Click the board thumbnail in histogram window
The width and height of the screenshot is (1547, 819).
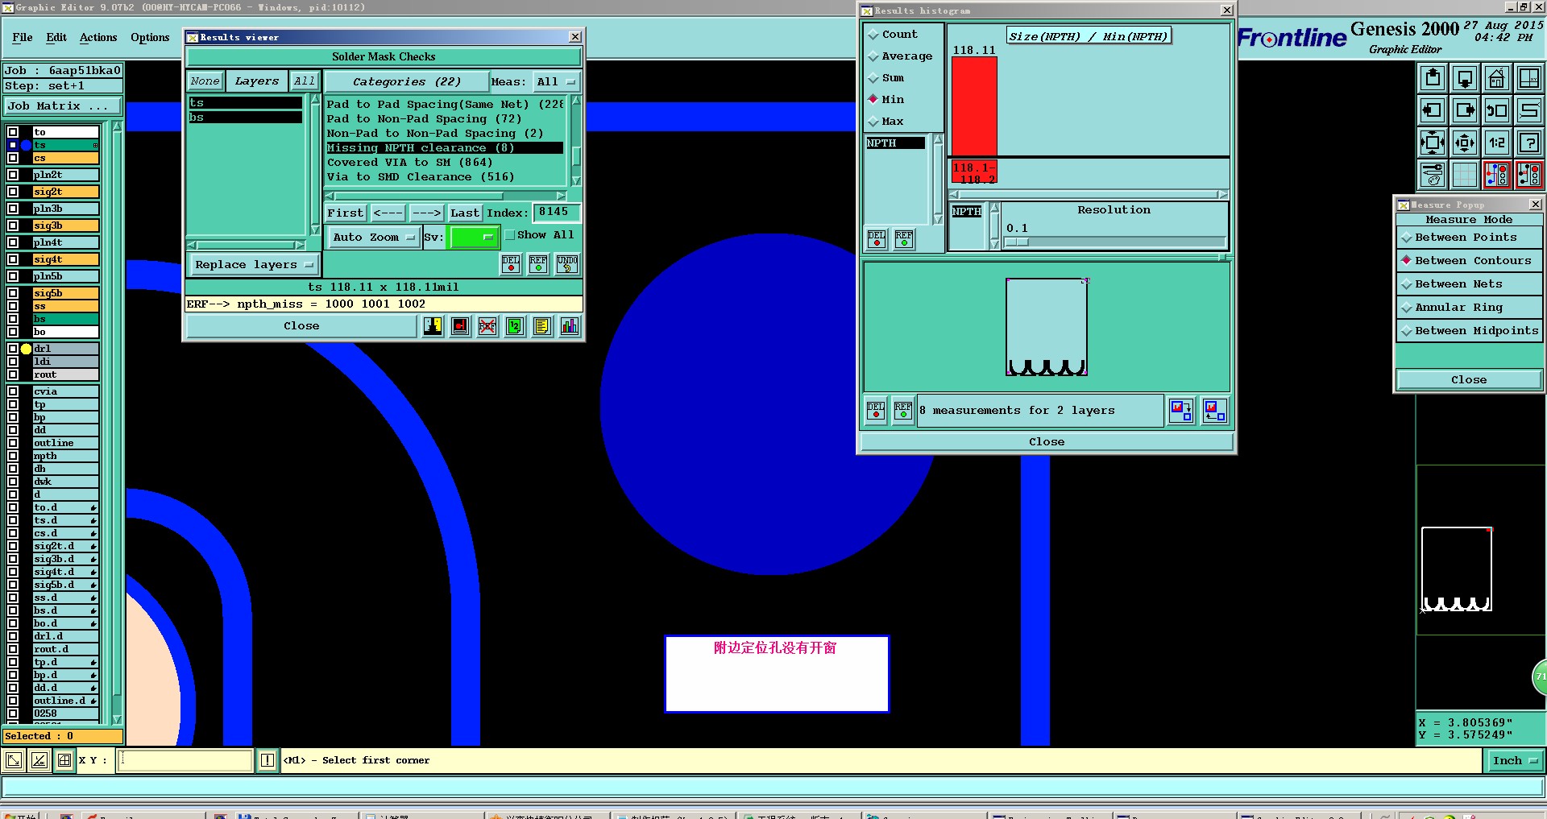1047,327
